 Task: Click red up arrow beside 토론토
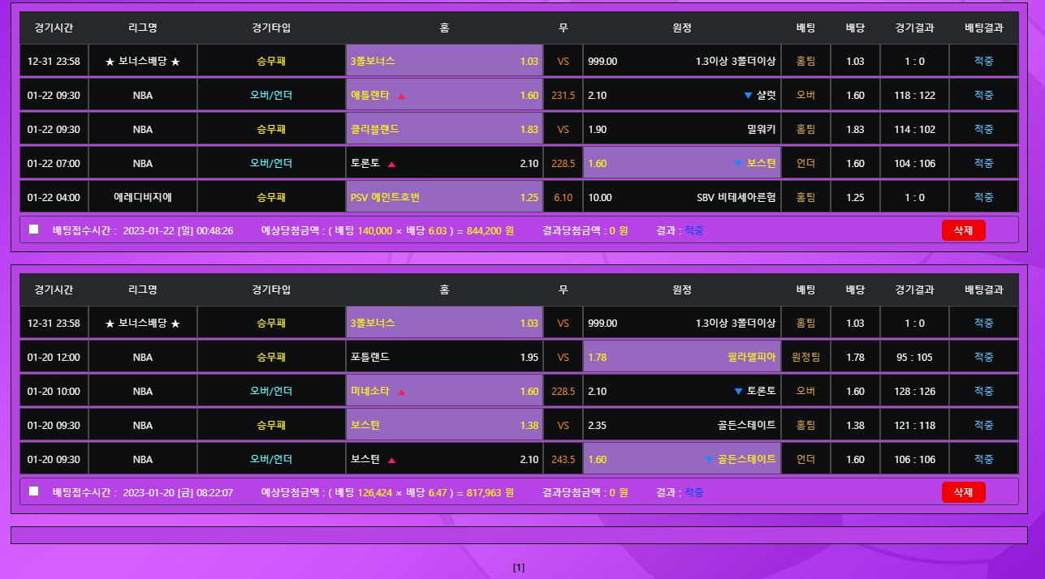[391, 164]
